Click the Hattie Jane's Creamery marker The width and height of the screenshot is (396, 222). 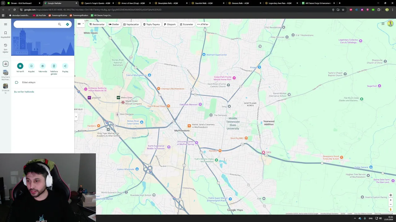point(189,125)
